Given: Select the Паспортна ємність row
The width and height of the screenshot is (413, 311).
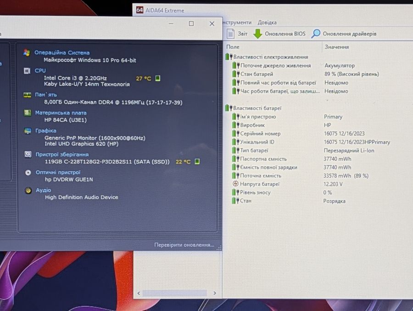Looking at the screenshot, I should tap(292, 159).
